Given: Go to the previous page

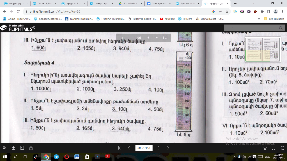Looking at the screenshot, I should tap(130, 148).
